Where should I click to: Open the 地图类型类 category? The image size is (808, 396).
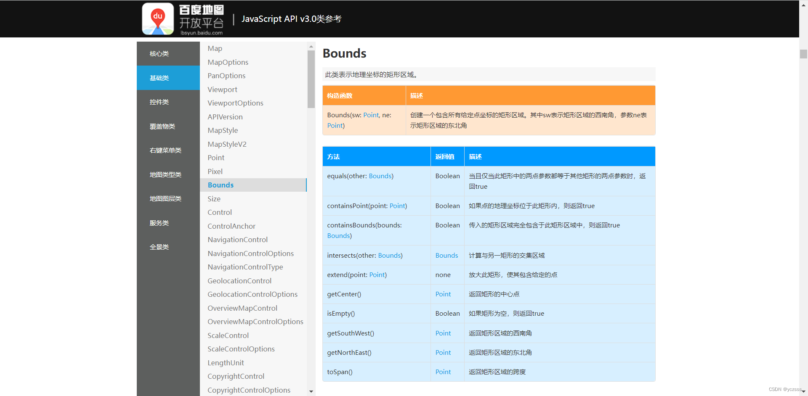click(x=165, y=174)
